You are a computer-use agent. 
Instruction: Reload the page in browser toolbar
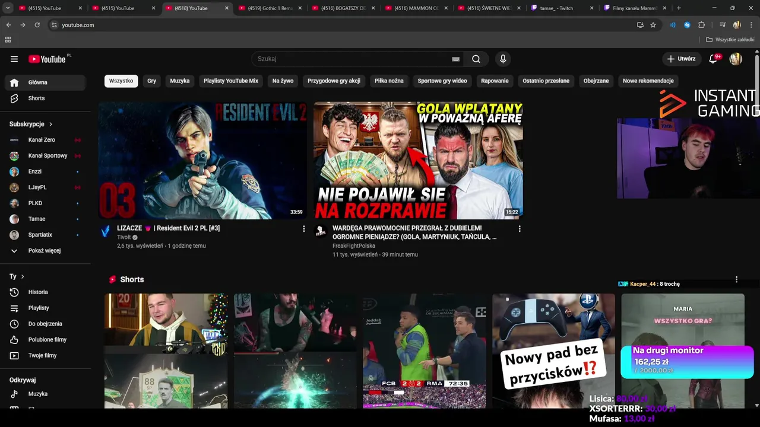[x=37, y=25]
